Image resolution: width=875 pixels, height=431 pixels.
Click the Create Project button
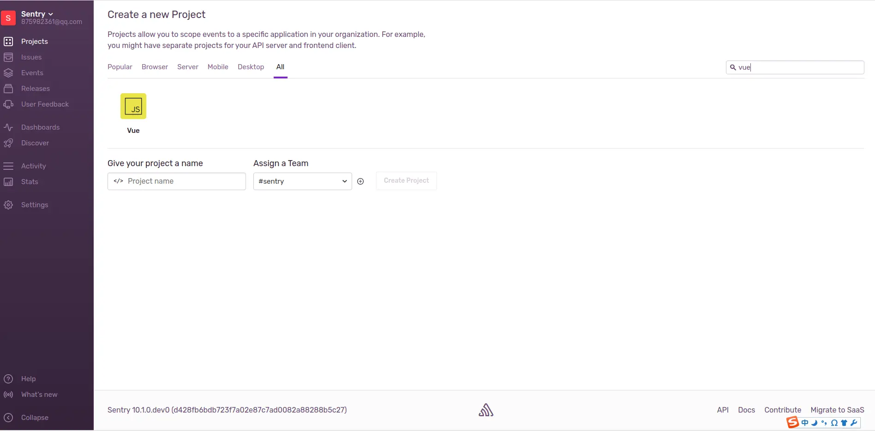[407, 180]
